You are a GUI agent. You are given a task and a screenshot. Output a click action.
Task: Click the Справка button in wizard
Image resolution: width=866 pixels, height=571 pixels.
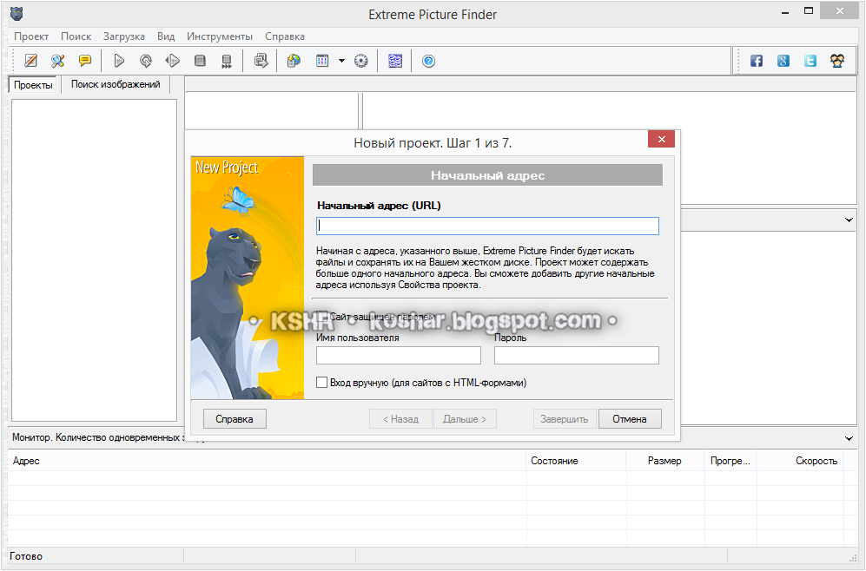235,419
